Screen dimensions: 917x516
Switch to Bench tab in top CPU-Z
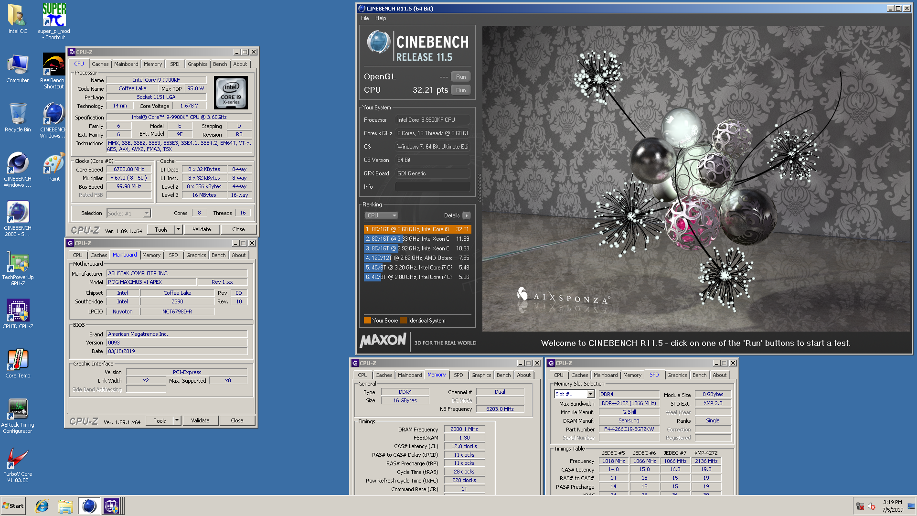220,64
